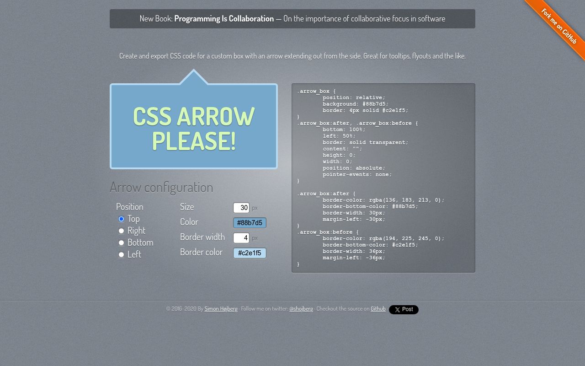Select the Right position radio button
This screenshot has height=366, width=585.
tap(121, 231)
